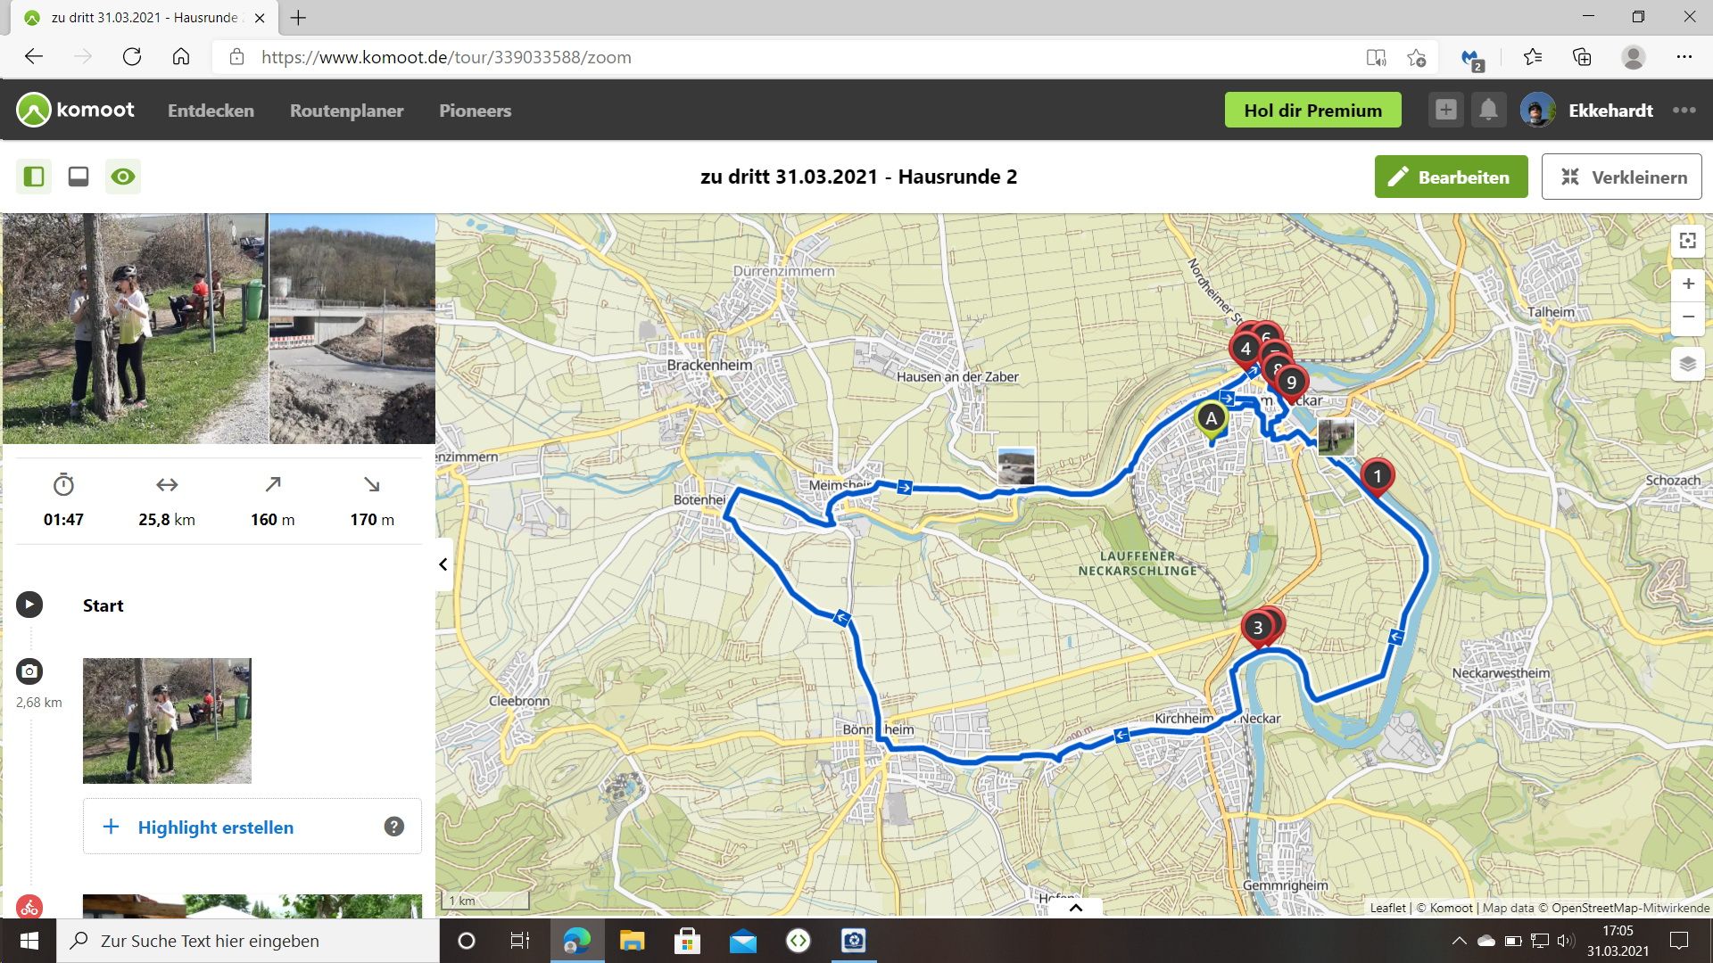Open the Entdecken menu item
Viewport: 1713px width, 963px height.
[x=211, y=111]
